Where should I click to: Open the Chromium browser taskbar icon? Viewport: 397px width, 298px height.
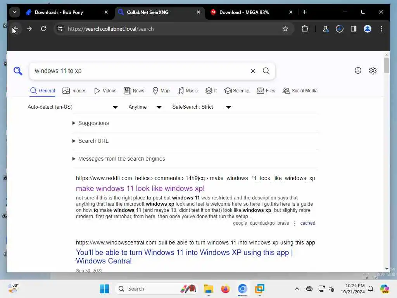(x=242, y=289)
